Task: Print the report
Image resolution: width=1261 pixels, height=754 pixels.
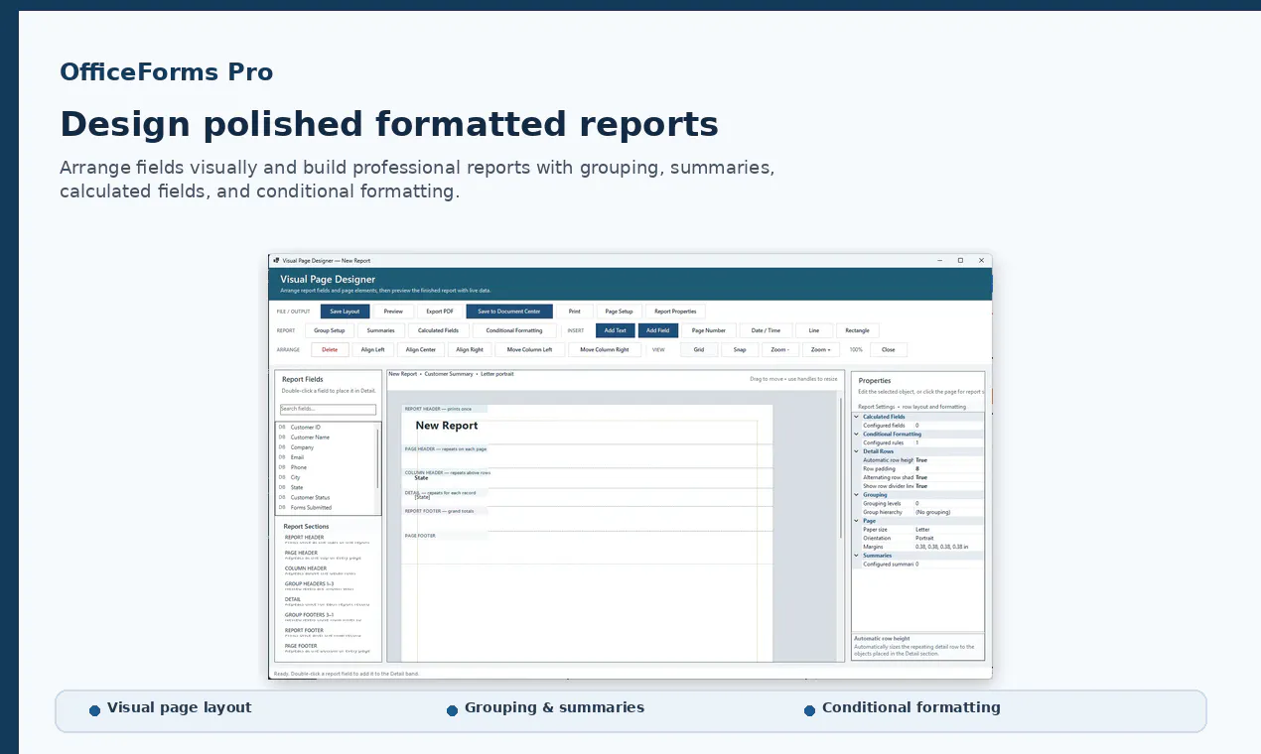Action: (574, 312)
